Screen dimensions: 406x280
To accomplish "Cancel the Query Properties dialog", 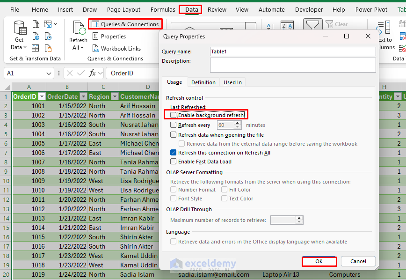I will pyautogui.click(x=358, y=261).
